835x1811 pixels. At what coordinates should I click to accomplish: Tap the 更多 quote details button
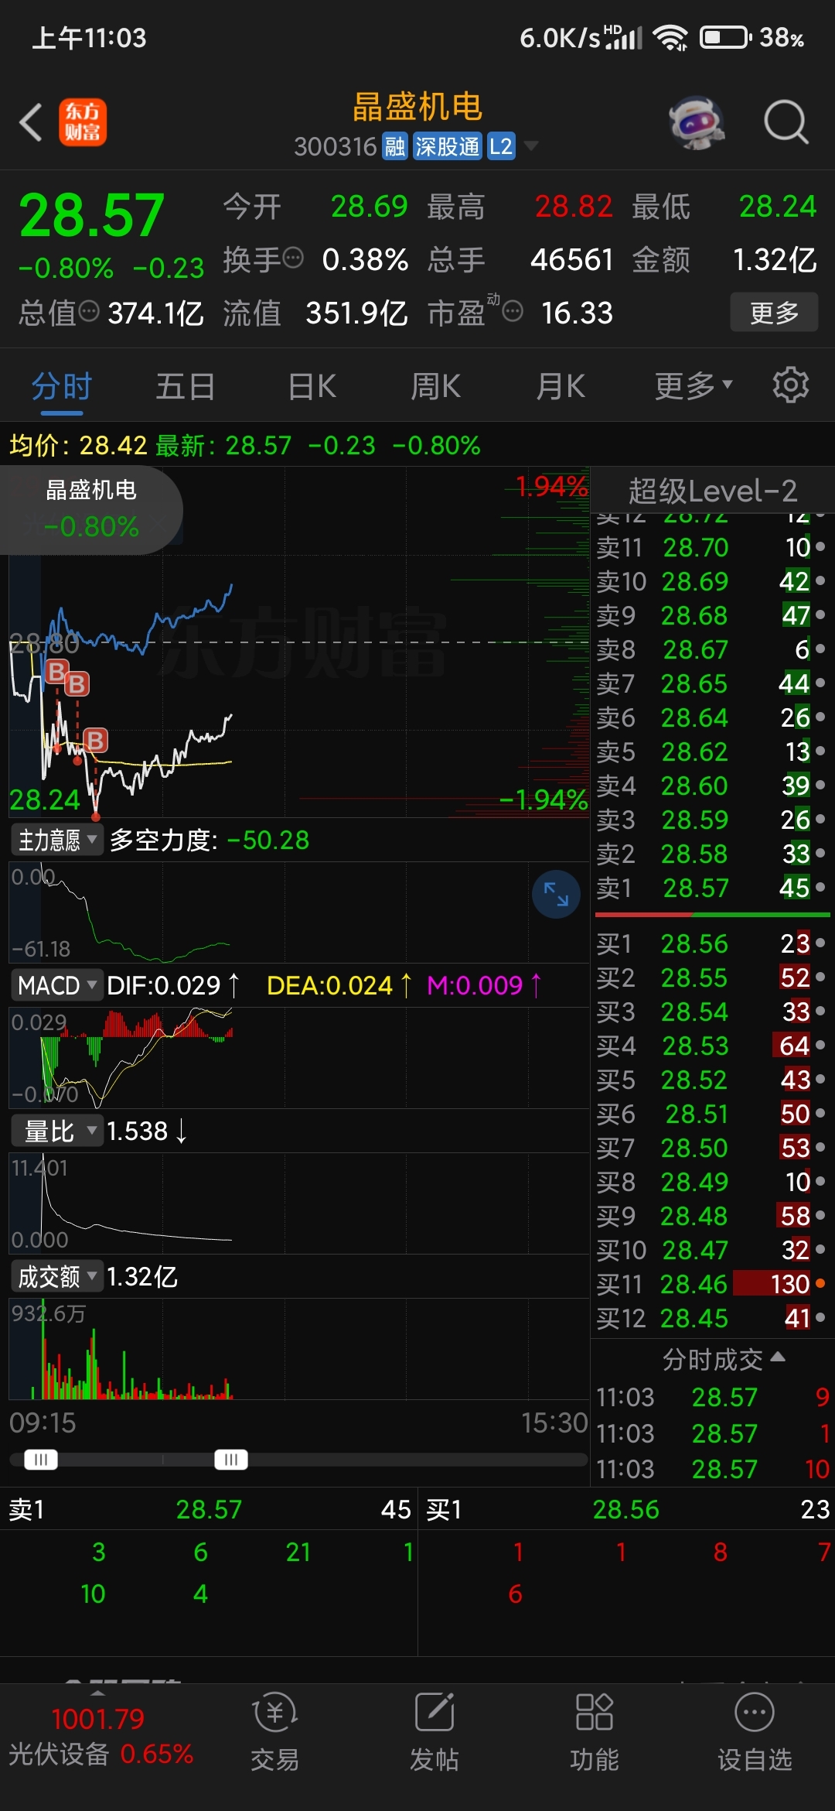coord(774,312)
